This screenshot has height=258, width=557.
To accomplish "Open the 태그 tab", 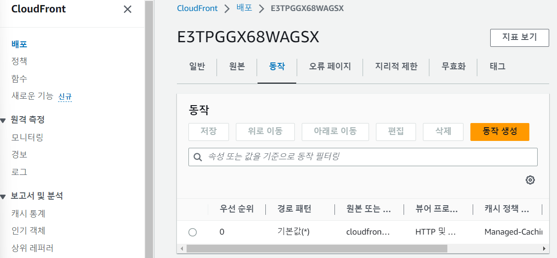I will [x=498, y=67].
